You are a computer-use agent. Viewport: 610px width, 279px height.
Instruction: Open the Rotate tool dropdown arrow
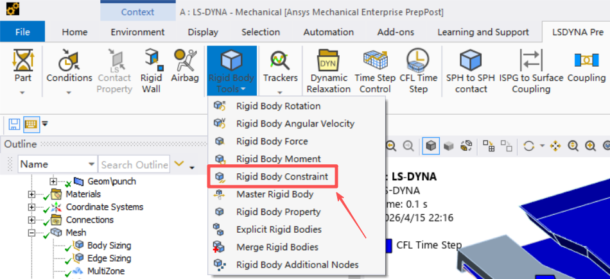[542, 146]
